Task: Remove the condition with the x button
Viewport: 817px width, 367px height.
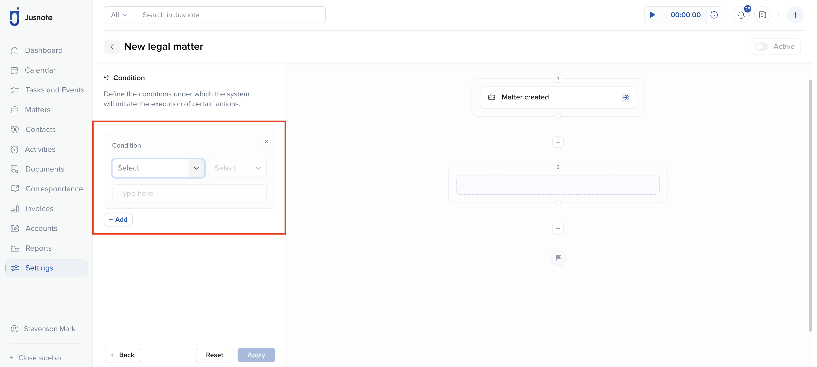Action: coord(266,142)
